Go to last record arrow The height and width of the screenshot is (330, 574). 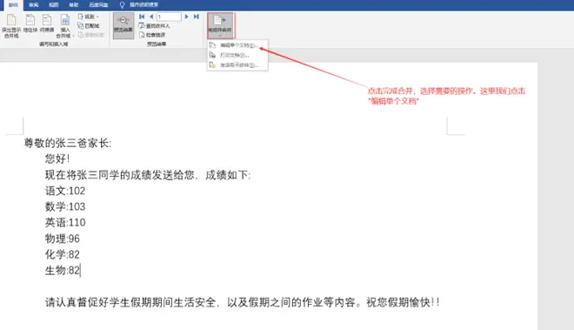[x=197, y=17]
